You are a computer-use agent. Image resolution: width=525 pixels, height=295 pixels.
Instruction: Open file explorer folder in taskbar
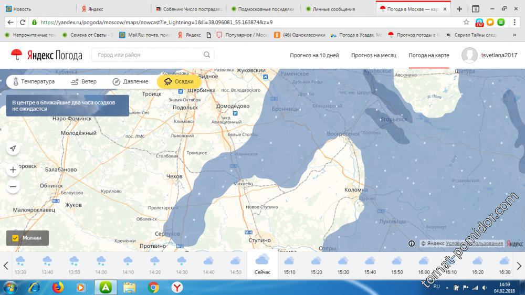pyautogui.click(x=129, y=287)
